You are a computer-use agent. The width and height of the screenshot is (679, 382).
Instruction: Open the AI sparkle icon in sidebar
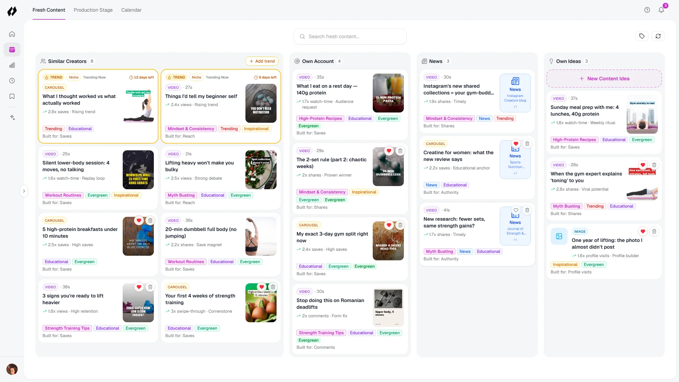click(x=12, y=117)
